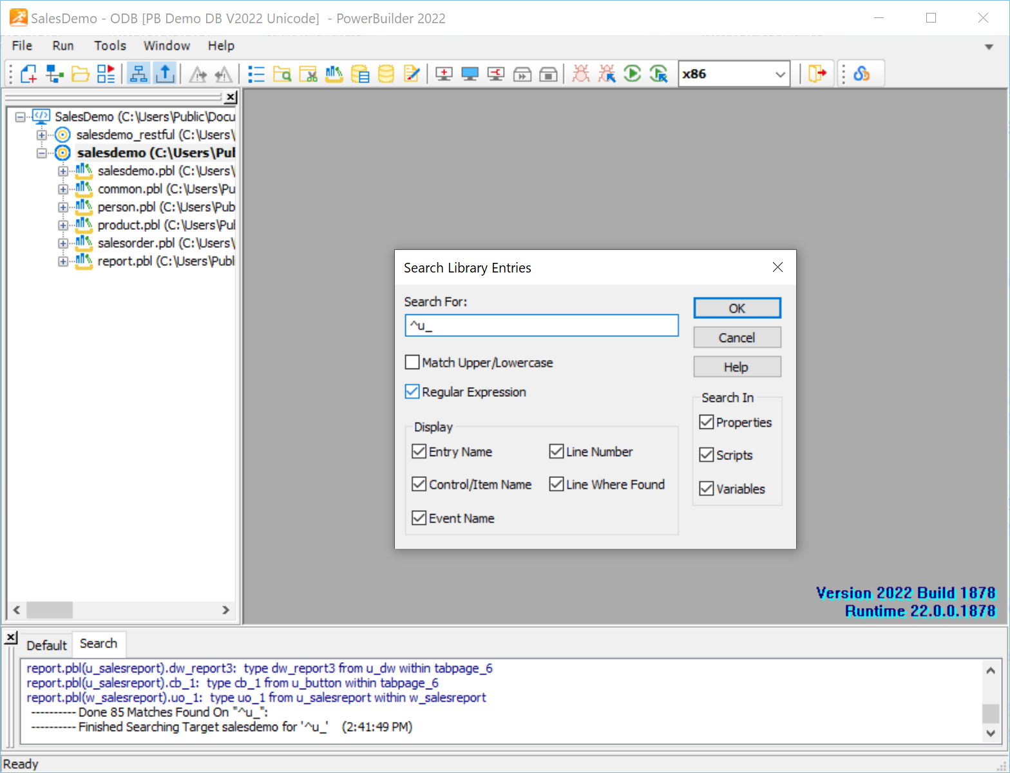Uncheck Search In Scripts checkbox
Image resolution: width=1010 pixels, height=773 pixels.
coord(707,455)
